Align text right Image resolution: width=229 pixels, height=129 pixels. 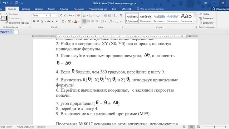pyautogui.click(x=93, y=21)
